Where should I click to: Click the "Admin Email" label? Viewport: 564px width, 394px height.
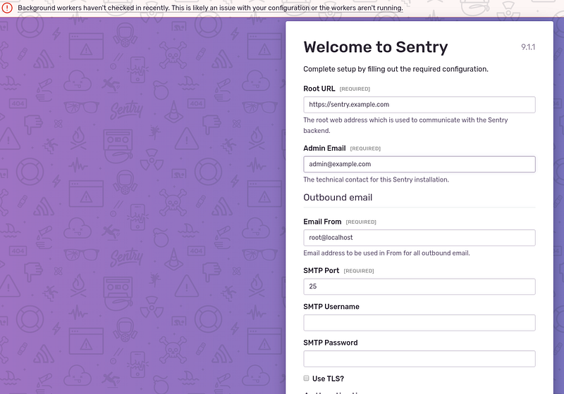[x=324, y=148]
